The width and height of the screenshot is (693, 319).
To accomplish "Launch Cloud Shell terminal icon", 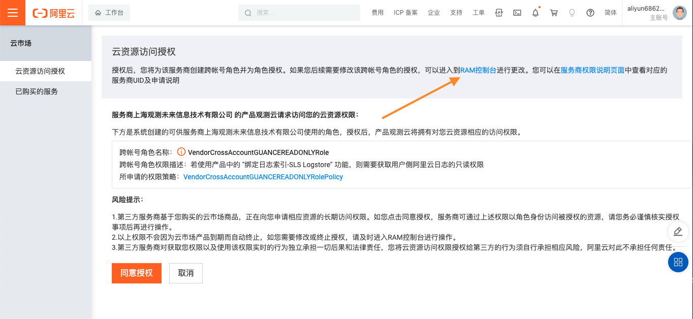I will point(517,13).
